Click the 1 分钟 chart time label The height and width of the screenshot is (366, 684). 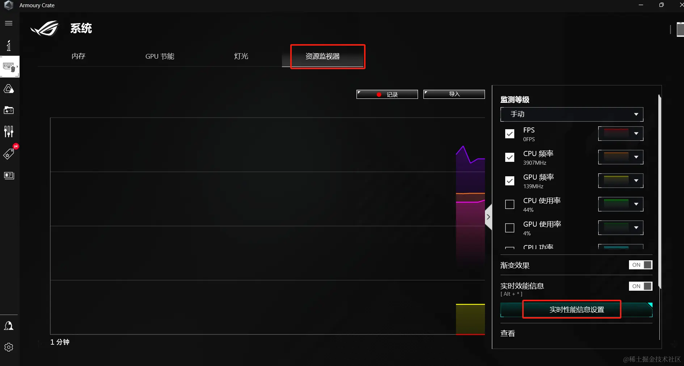(x=60, y=342)
